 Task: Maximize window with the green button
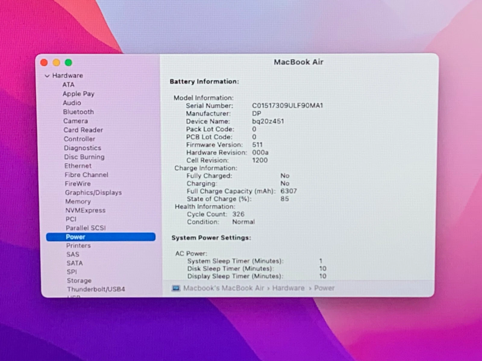69,63
